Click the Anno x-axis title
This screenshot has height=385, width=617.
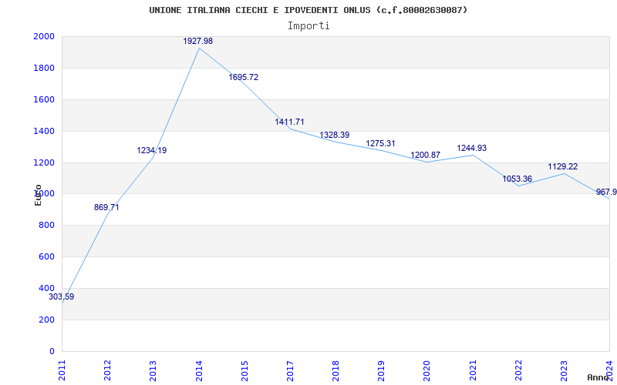click(x=598, y=377)
